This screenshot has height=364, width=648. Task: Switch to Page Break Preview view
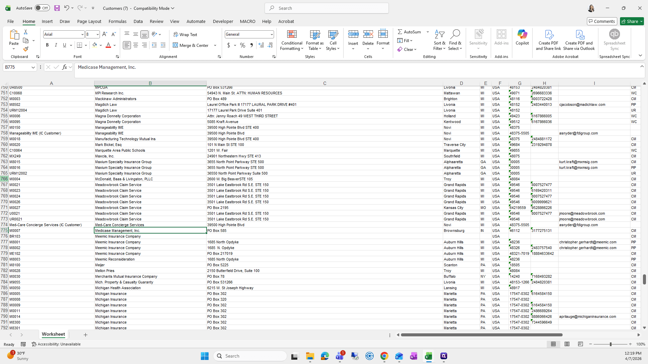pos(580,344)
